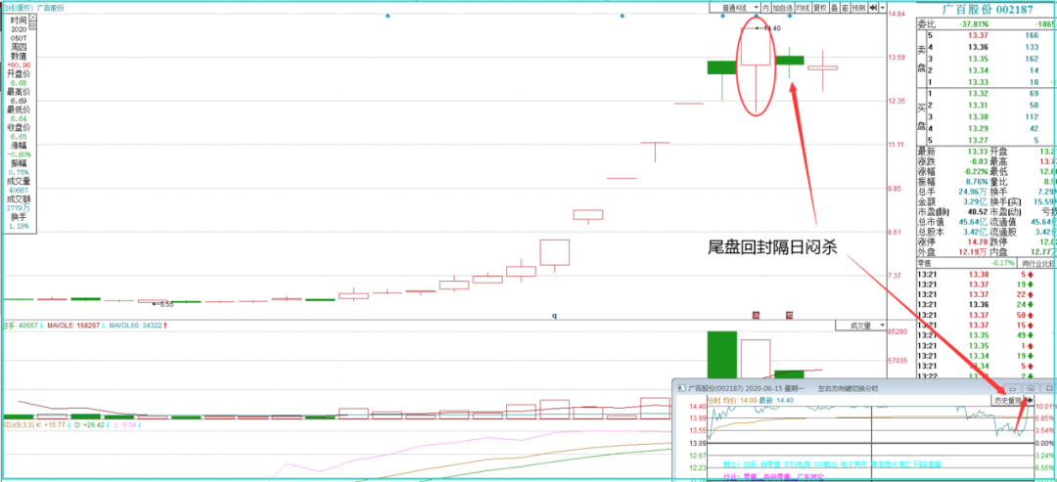The image size is (1057, 482).
Task: Click the 金额 3.29亿 value
Action: coord(977,201)
